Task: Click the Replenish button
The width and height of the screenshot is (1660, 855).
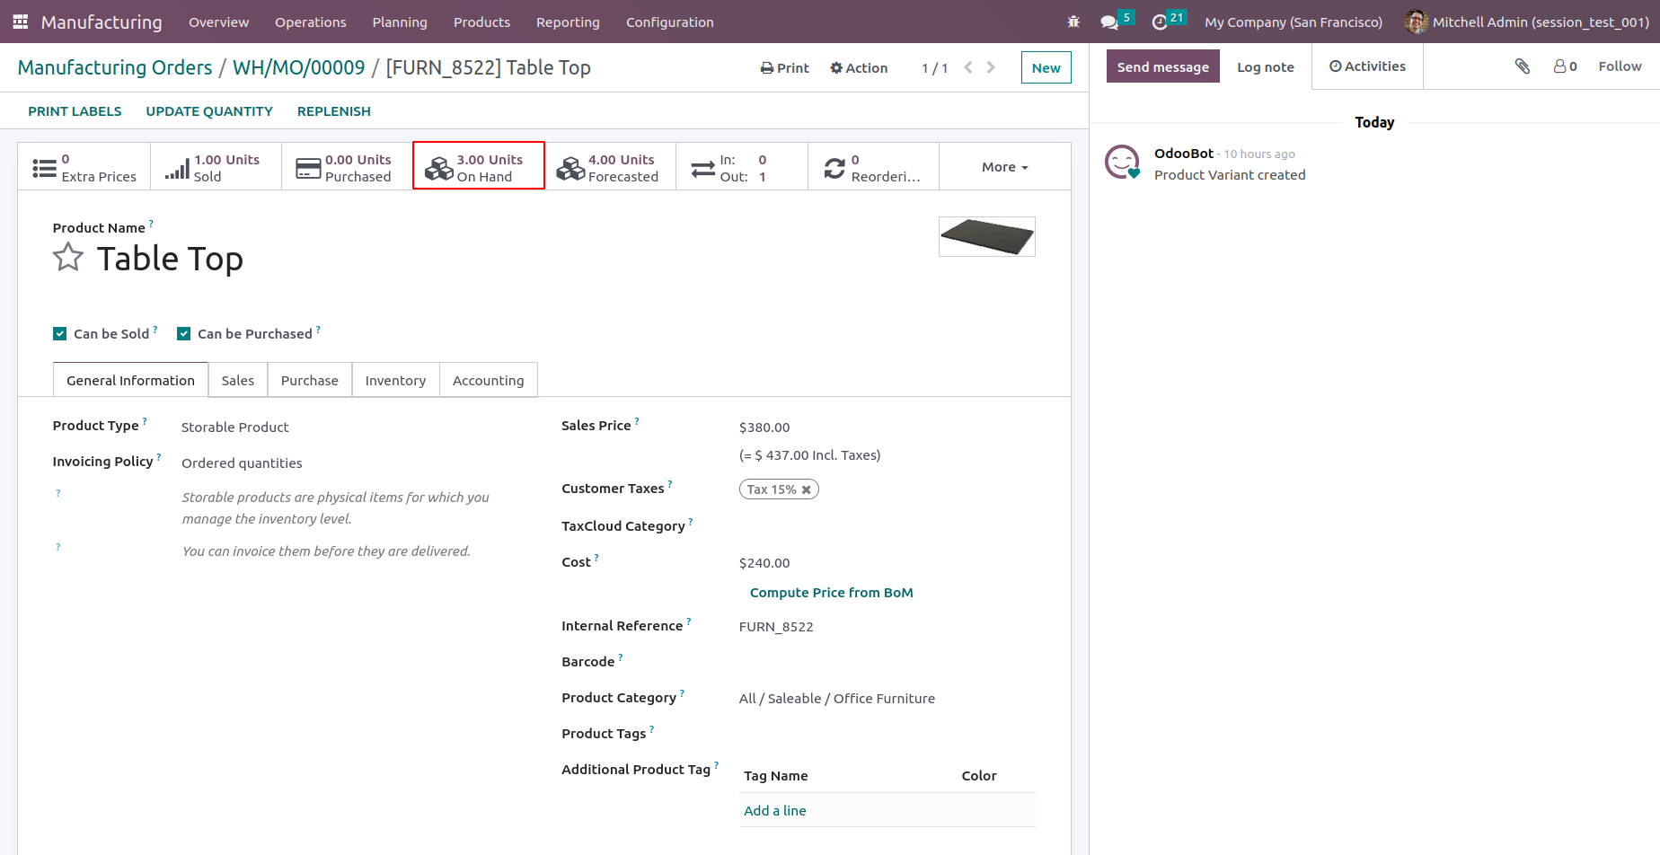Action: [334, 111]
